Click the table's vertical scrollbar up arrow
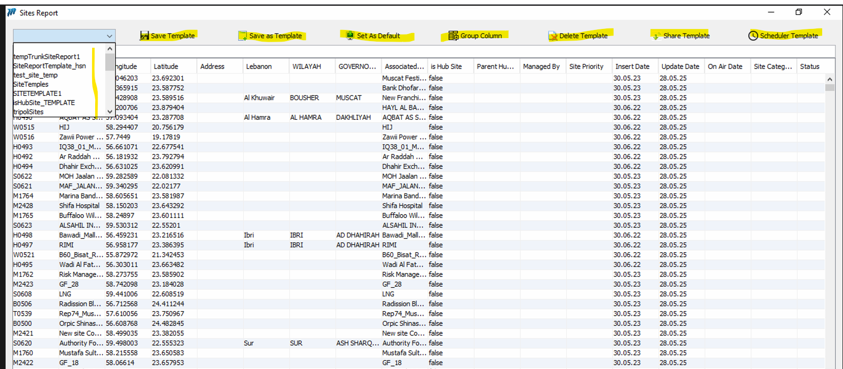Screen dimensions: 843x369 point(830,79)
